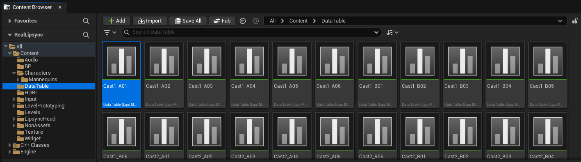Select the Cast1_B06 data table asset
The height and width of the screenshot is (162, 581).
(121, 136)
